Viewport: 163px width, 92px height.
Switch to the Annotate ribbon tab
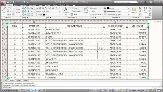[23, 5]
